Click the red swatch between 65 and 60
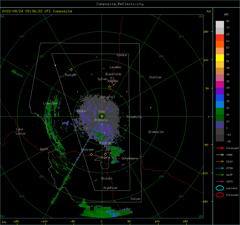 (220, 38)
